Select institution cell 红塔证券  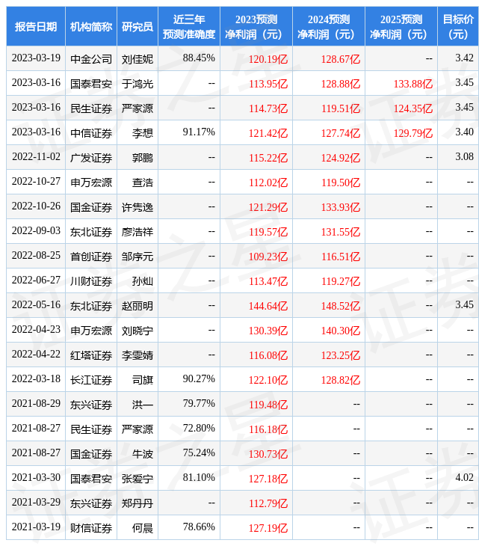91,355
